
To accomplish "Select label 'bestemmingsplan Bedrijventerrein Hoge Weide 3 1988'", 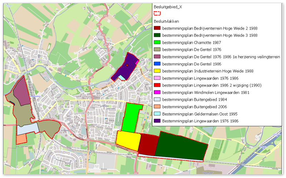I will (210, 35).
